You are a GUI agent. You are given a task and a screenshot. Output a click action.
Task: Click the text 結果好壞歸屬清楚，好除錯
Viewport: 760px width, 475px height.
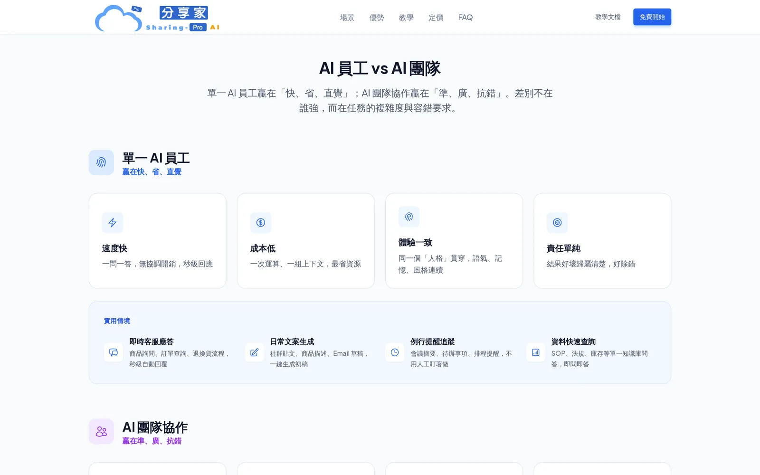coord(591,264)
